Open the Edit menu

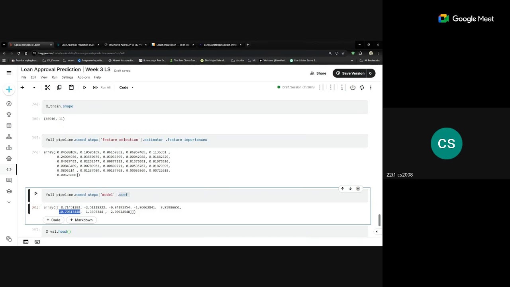pyautogui.click(x=33, y=77)
